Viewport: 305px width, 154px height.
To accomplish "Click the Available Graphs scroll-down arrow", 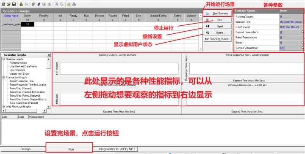I will click(48, 107).
